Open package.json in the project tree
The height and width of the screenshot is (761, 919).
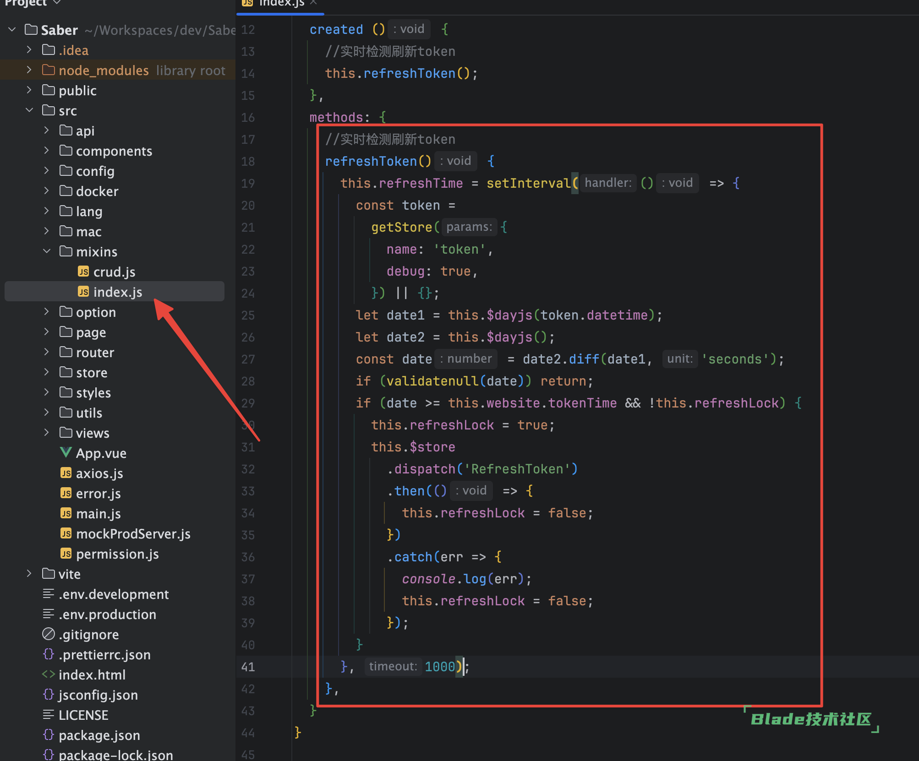tap(99, 735)
